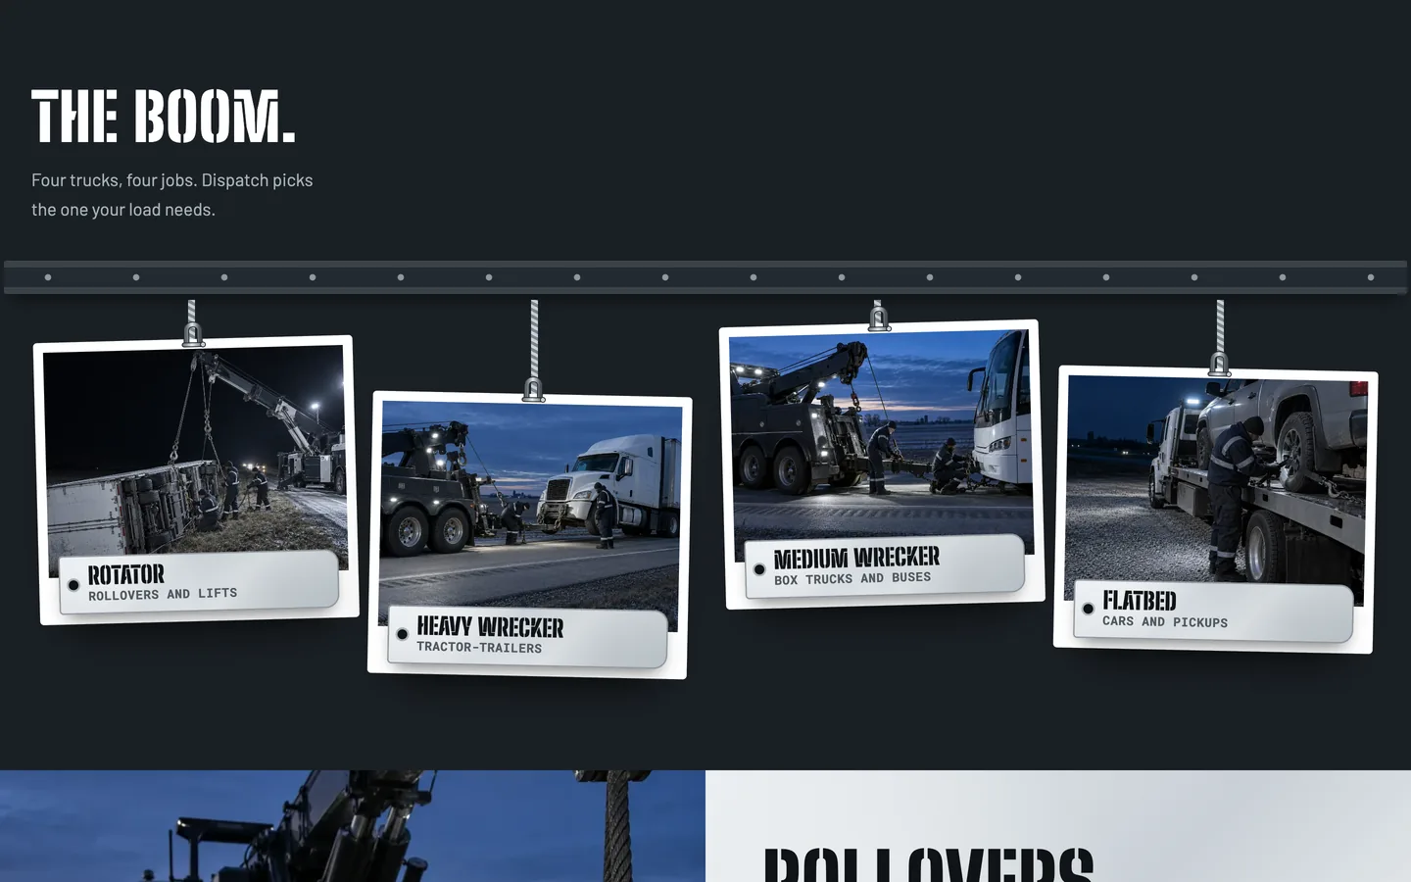Click the HEAVY WRECKER label tag
1411x882 pixels.
click(x=528, y=636)
